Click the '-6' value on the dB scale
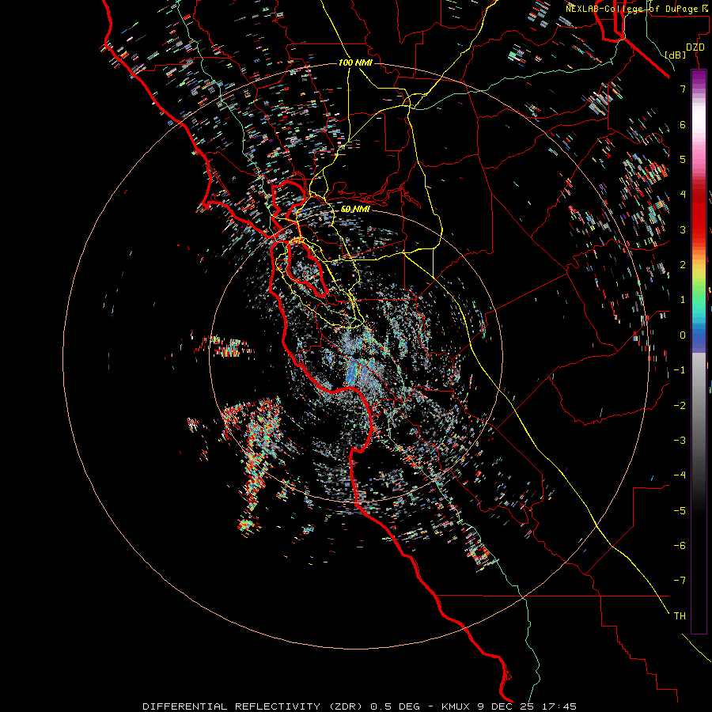This screenshot has width=712, height=712. 680,546
